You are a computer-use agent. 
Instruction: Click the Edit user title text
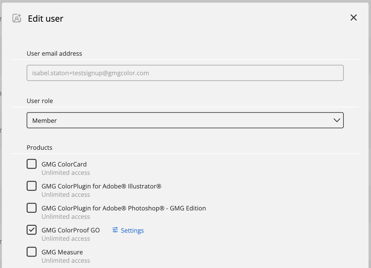click(x=46, y=19)
